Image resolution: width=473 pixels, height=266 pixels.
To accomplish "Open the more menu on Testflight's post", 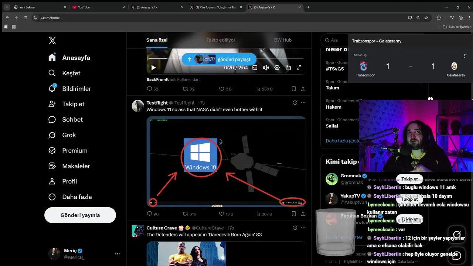I will click(303, 103).
